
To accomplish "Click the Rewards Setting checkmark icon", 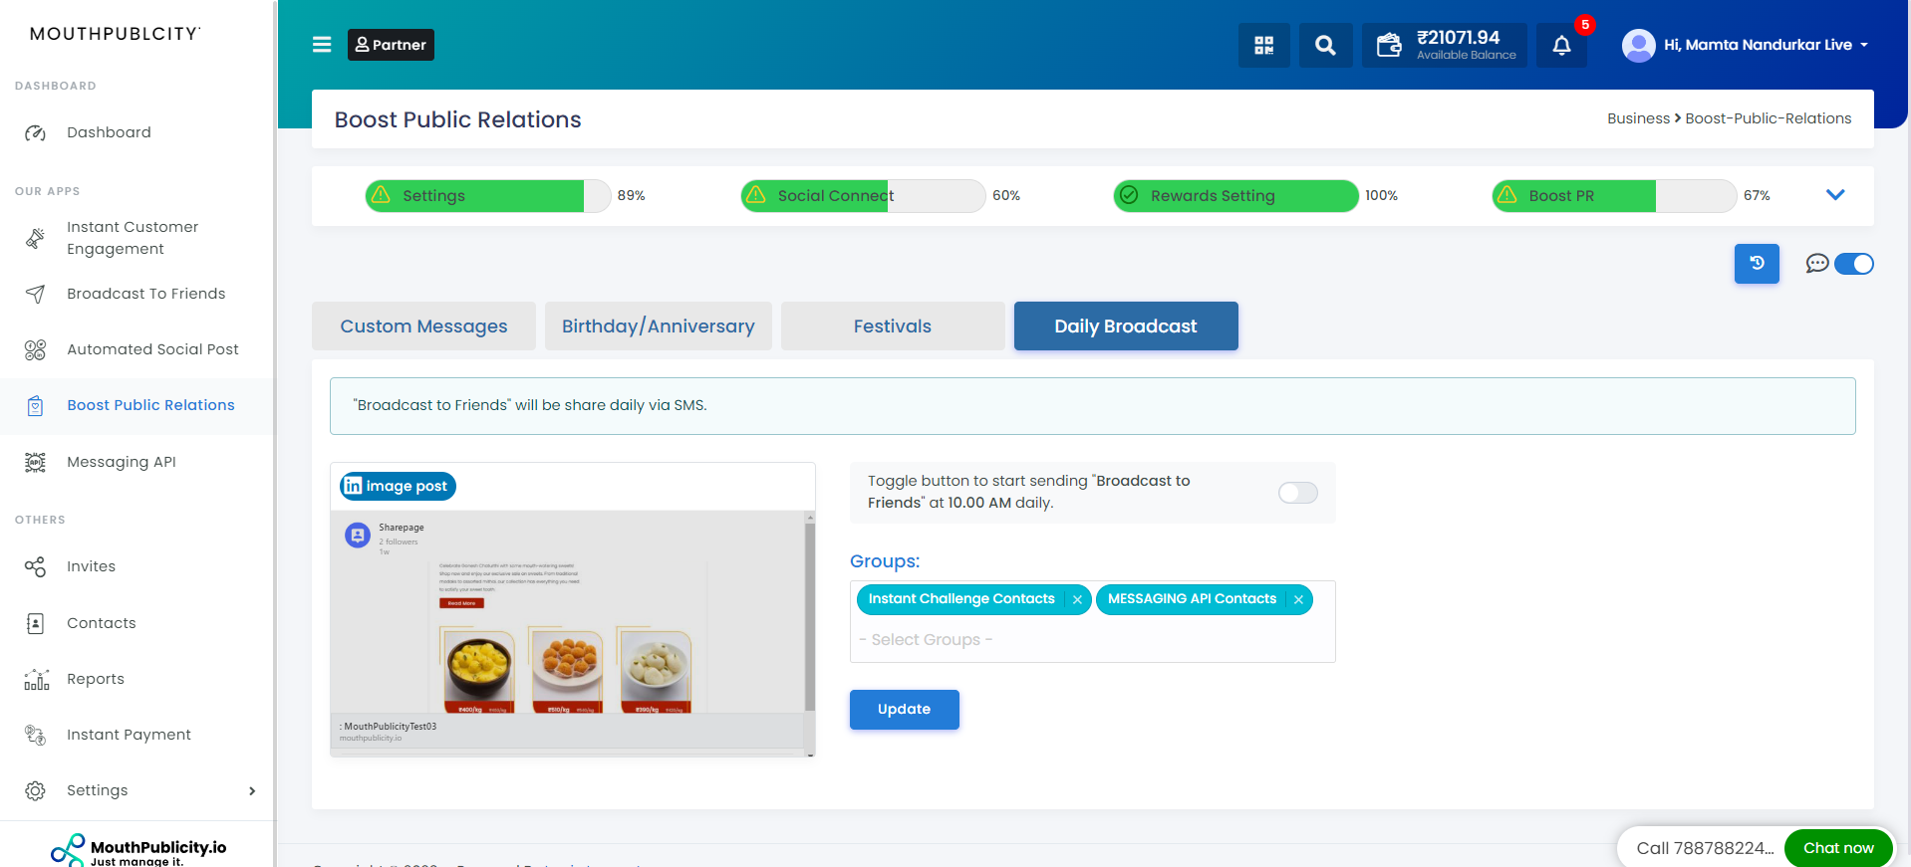I will point(1128,195).
